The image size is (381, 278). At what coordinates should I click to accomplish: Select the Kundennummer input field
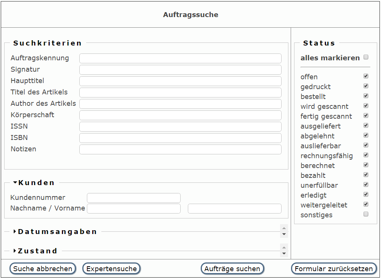[134, 198]
